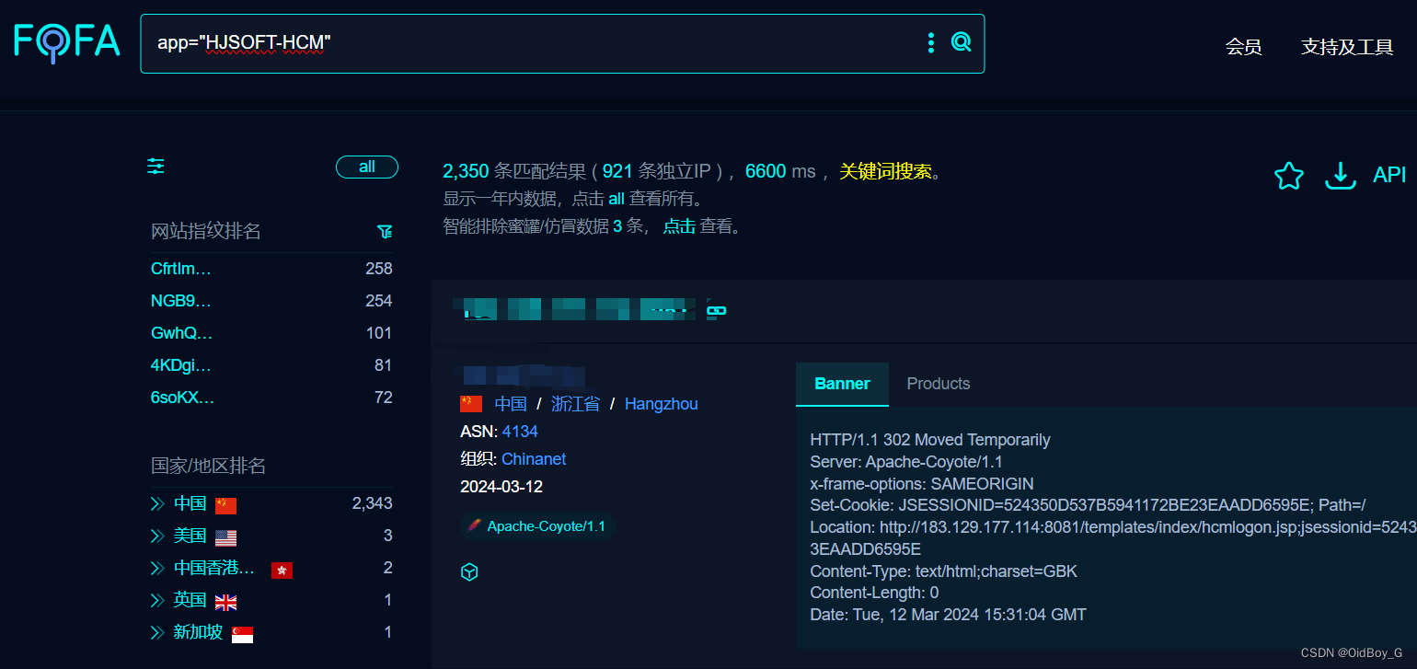Select the 6soKX… fingerprint entry

182,398
